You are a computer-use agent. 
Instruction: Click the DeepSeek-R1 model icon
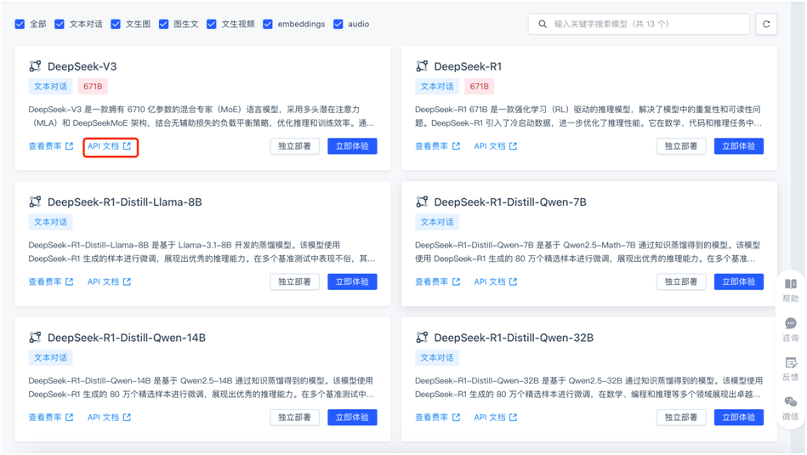(x=422, y=65)
